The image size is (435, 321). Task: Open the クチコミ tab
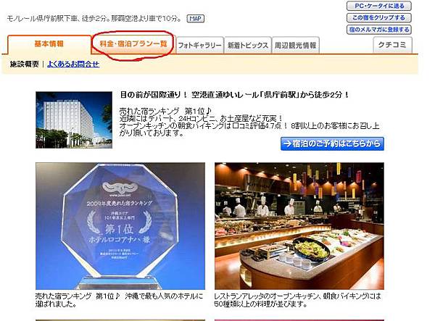pos(392,45)
